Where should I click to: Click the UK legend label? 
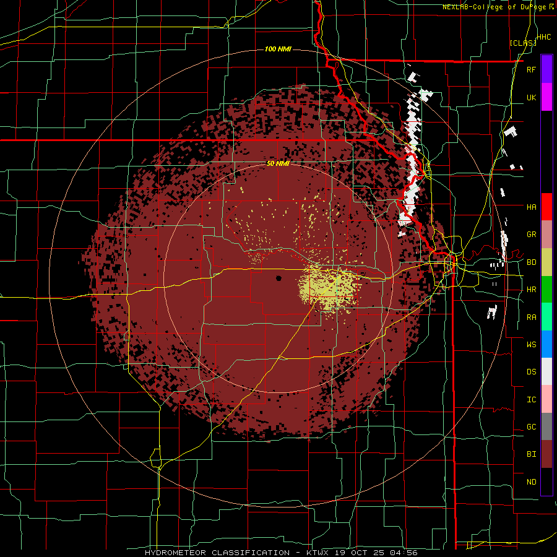531,98
